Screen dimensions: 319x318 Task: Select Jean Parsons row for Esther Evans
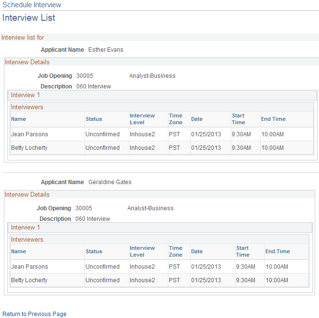pyautogui.click(x=162, y=134)
